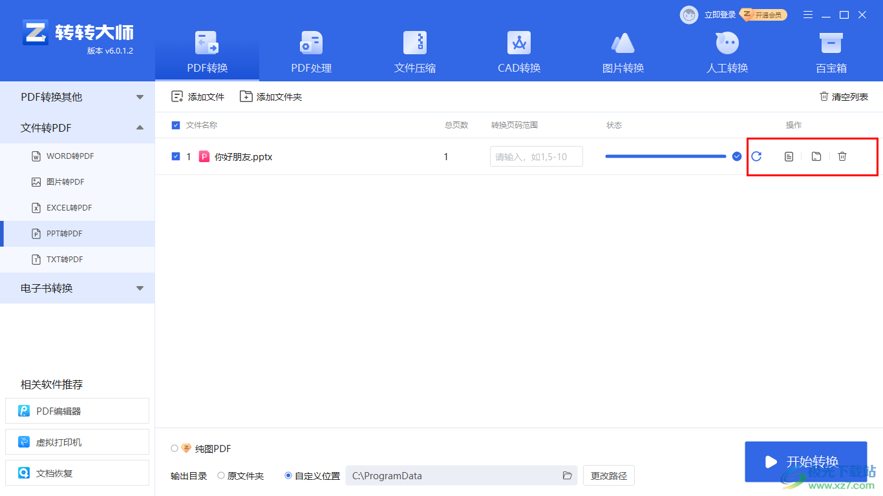Click the refresh icon for 你好朋友.pptx
The height and width of the screenshot is (496, 883).
click(x=756, y=156)
